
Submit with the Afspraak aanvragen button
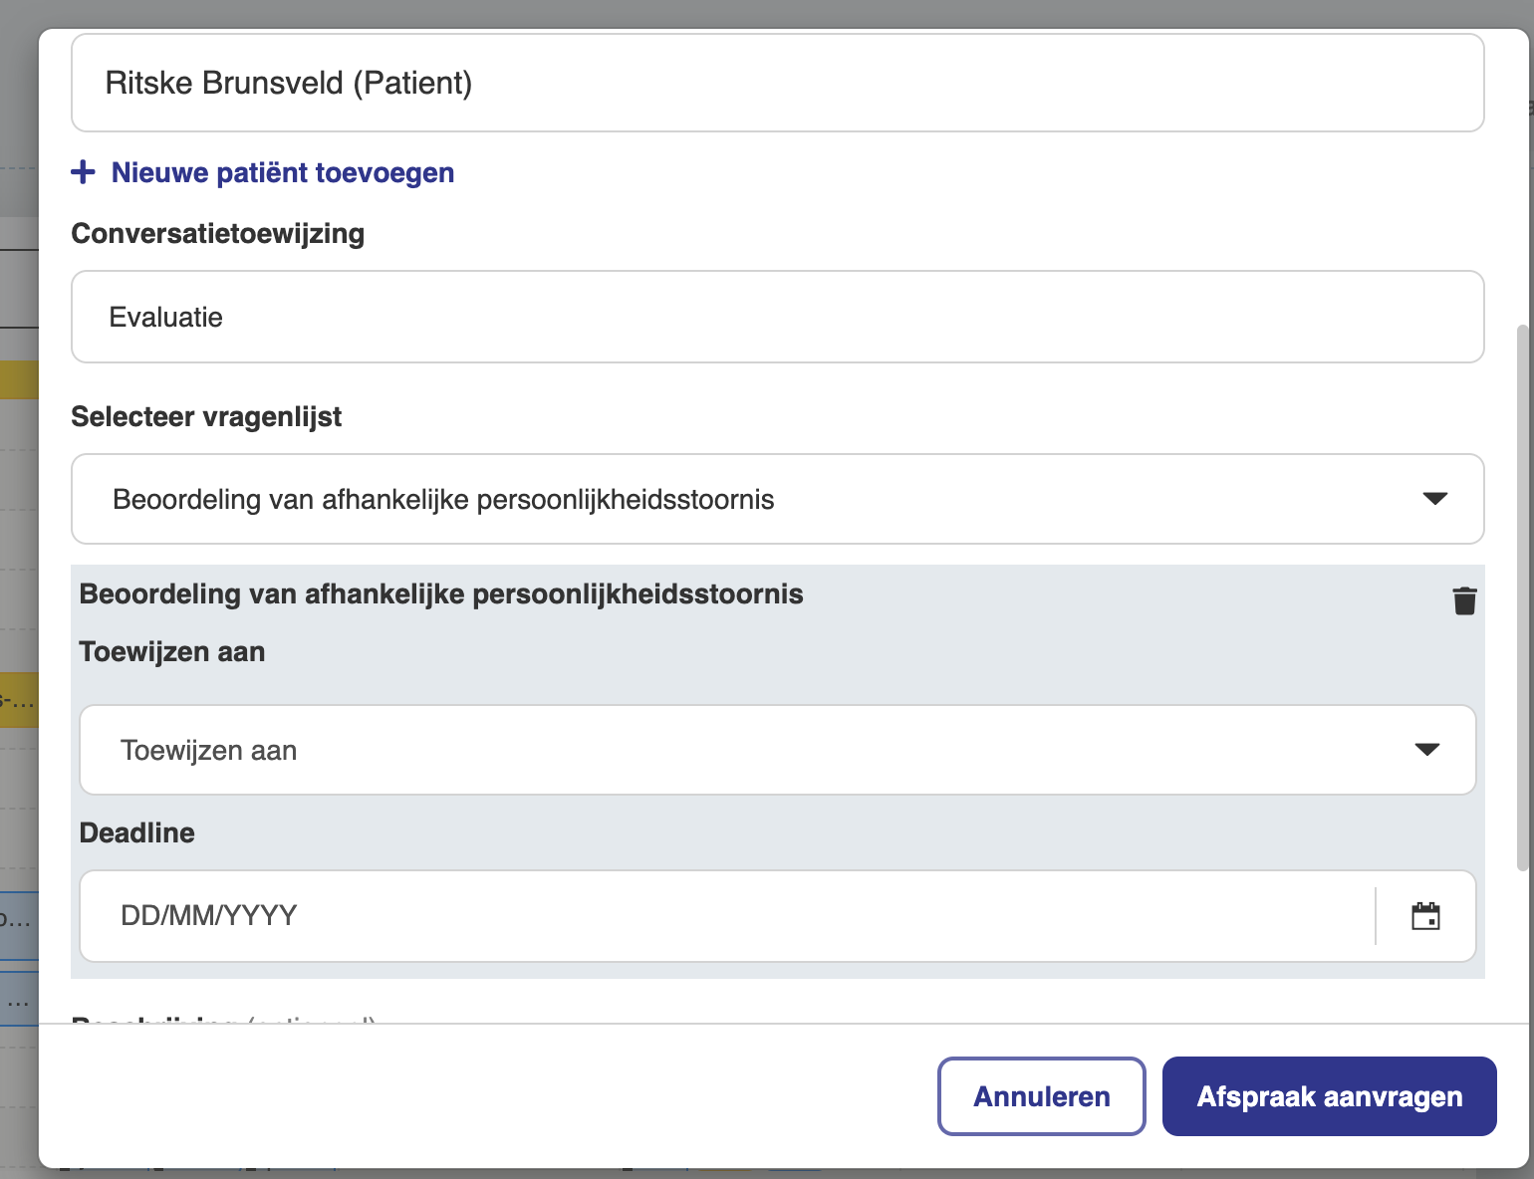pyautogui.click(x=1329, y=1096)
